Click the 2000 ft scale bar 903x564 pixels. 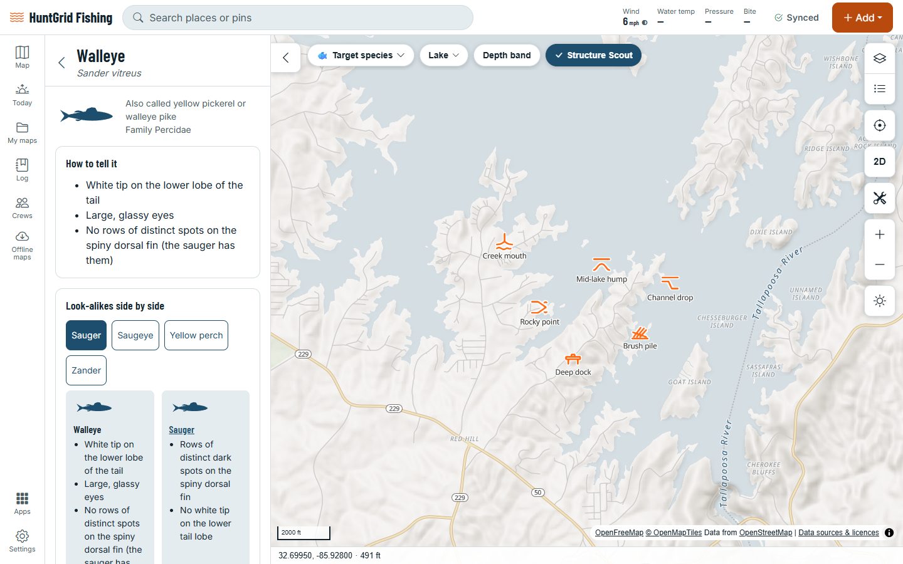pos(304,533)
